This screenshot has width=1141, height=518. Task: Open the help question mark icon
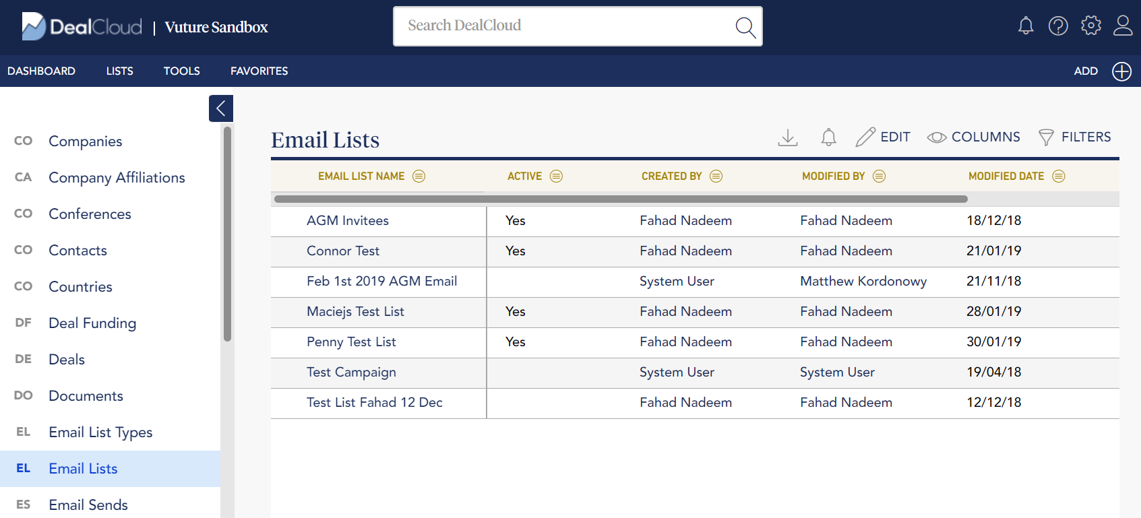[x=1058, y=26]
